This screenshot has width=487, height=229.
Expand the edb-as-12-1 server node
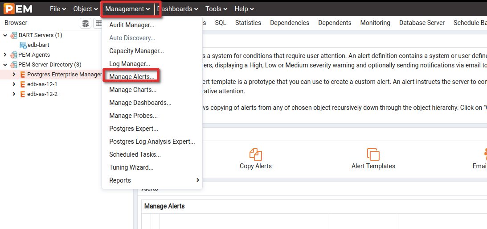(x=14, y=84)
